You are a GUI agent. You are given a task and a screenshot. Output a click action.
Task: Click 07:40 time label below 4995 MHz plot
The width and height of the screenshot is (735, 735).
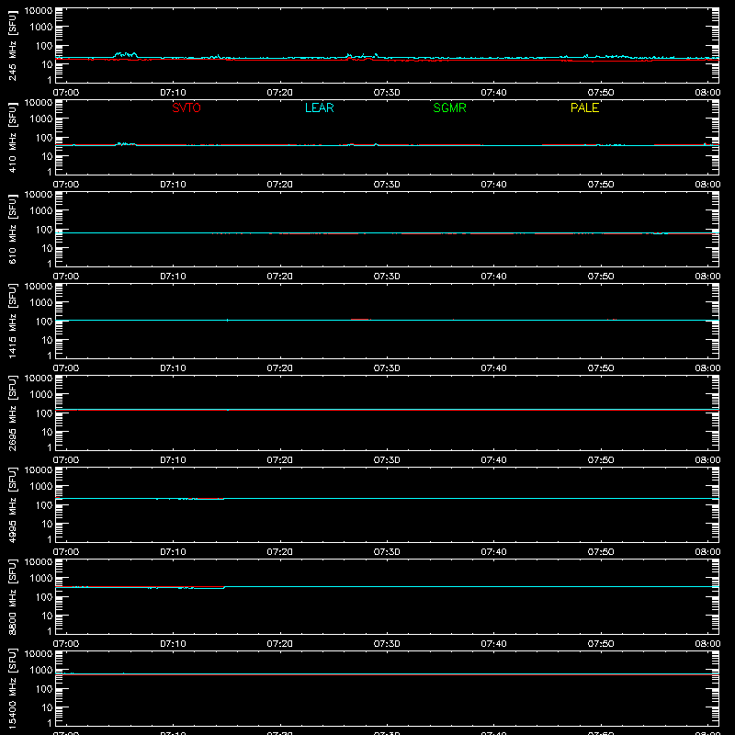coord(493,552)
